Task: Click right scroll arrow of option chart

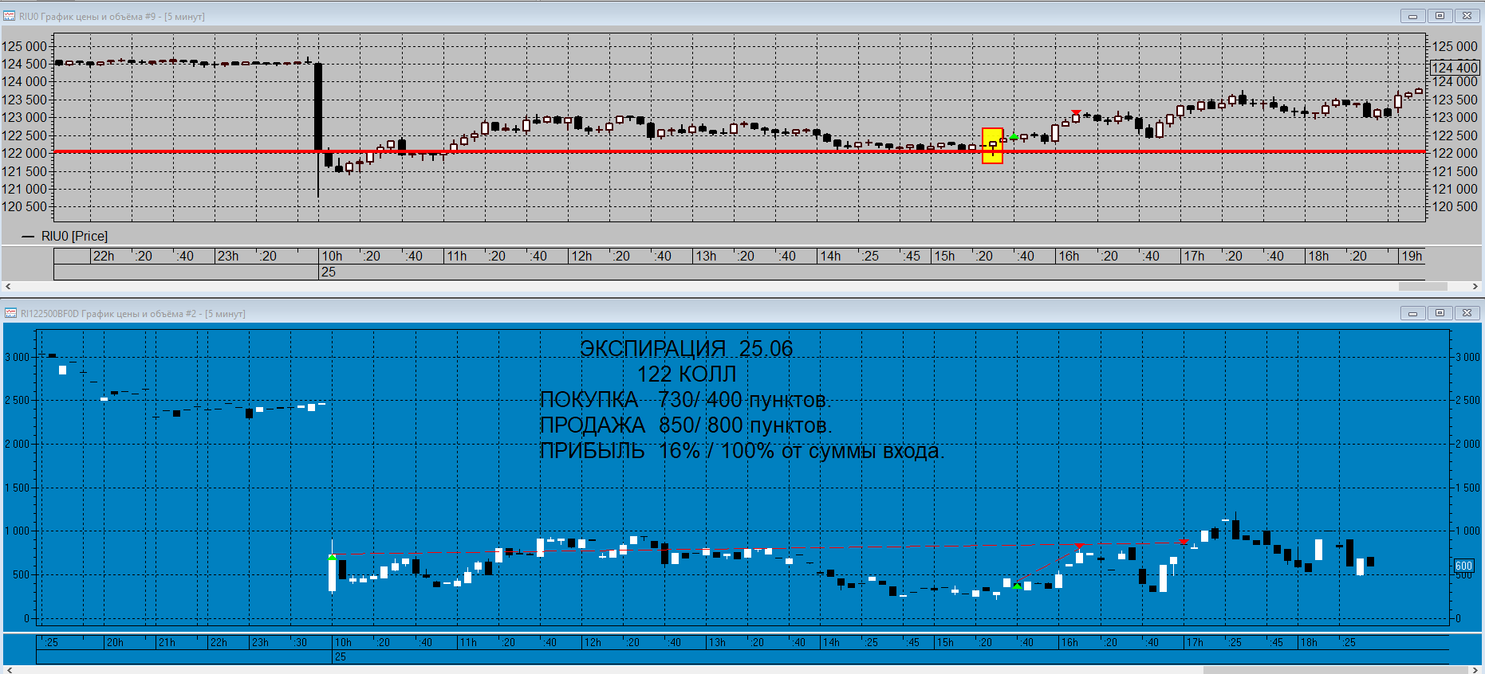Action: click(1475, 669)
